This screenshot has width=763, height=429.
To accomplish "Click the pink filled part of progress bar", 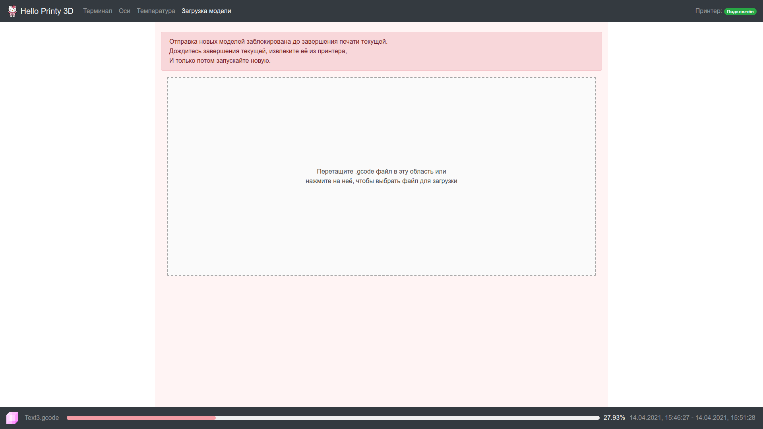I will click(141, 418).
